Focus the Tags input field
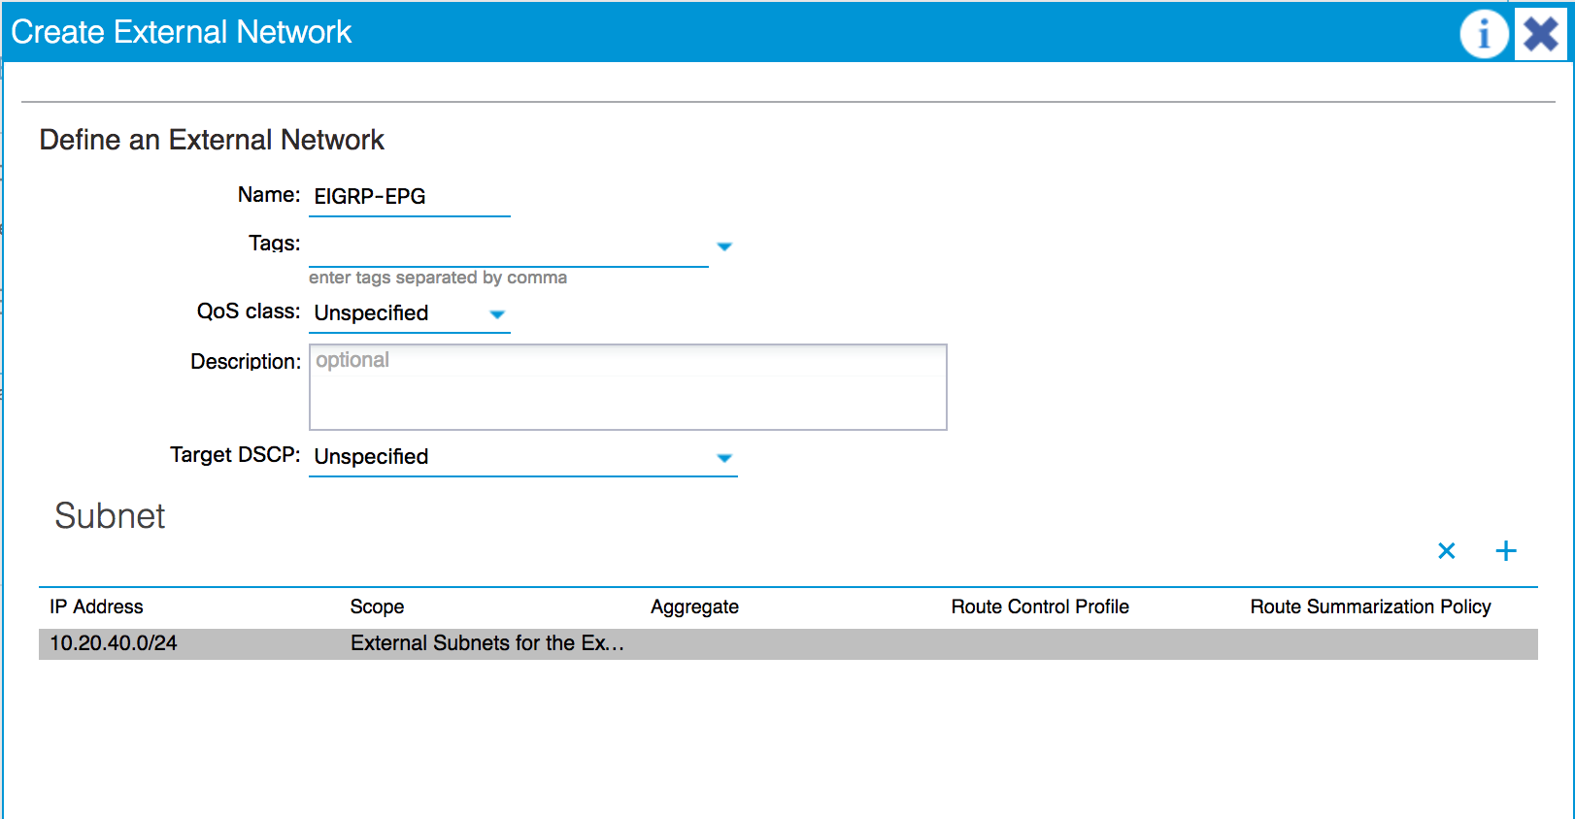The width and height of the screenshot is (1575, 819). click(509, 246)
